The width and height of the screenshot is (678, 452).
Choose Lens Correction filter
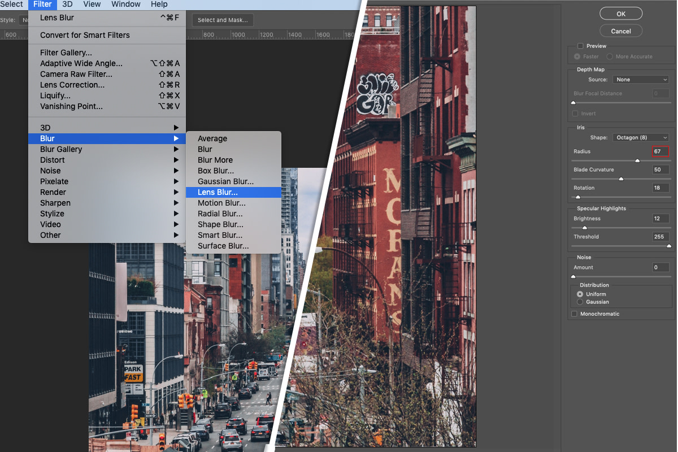tap(107, 85)
